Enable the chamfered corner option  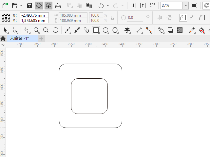(202, 18)
